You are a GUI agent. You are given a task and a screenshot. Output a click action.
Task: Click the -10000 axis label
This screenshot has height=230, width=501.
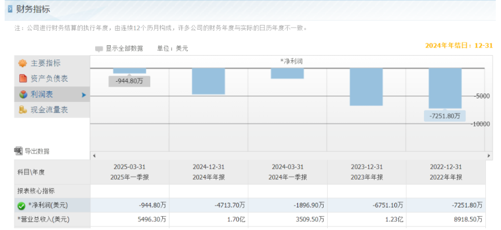(x=480, y=124)
